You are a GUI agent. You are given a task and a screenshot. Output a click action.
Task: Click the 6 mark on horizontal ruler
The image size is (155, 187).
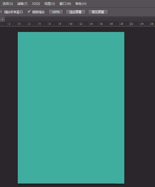coord(50,24)
